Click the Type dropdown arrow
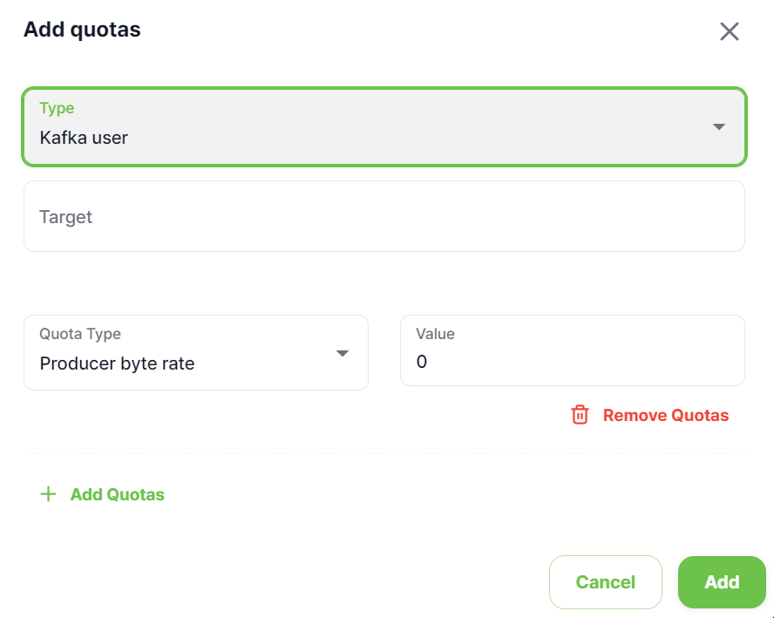774x618 pixels. 718,126
